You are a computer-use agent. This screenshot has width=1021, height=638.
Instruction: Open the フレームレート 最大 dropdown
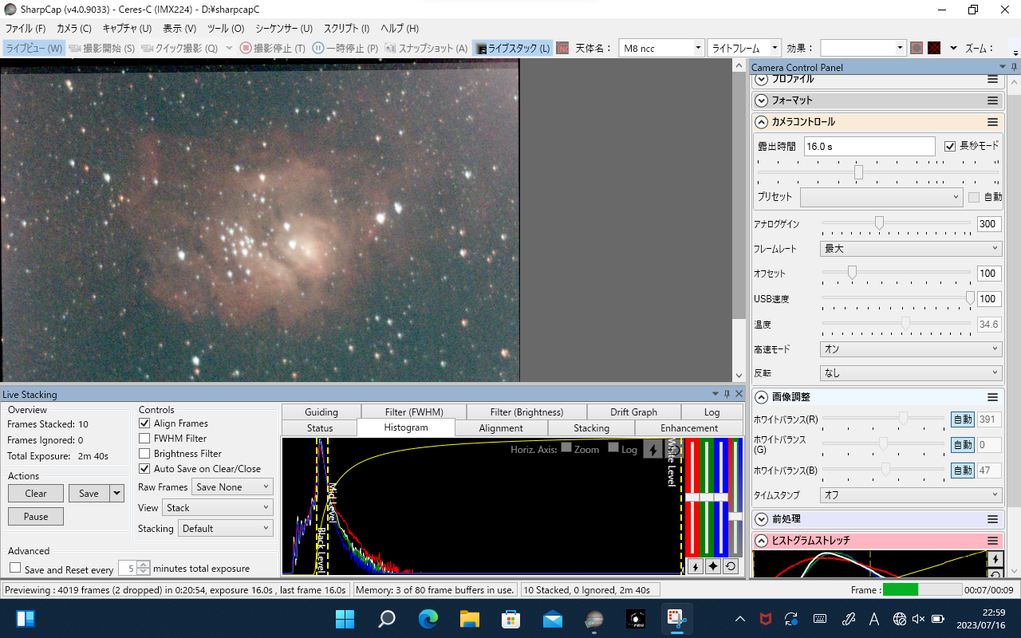[911, 249]
